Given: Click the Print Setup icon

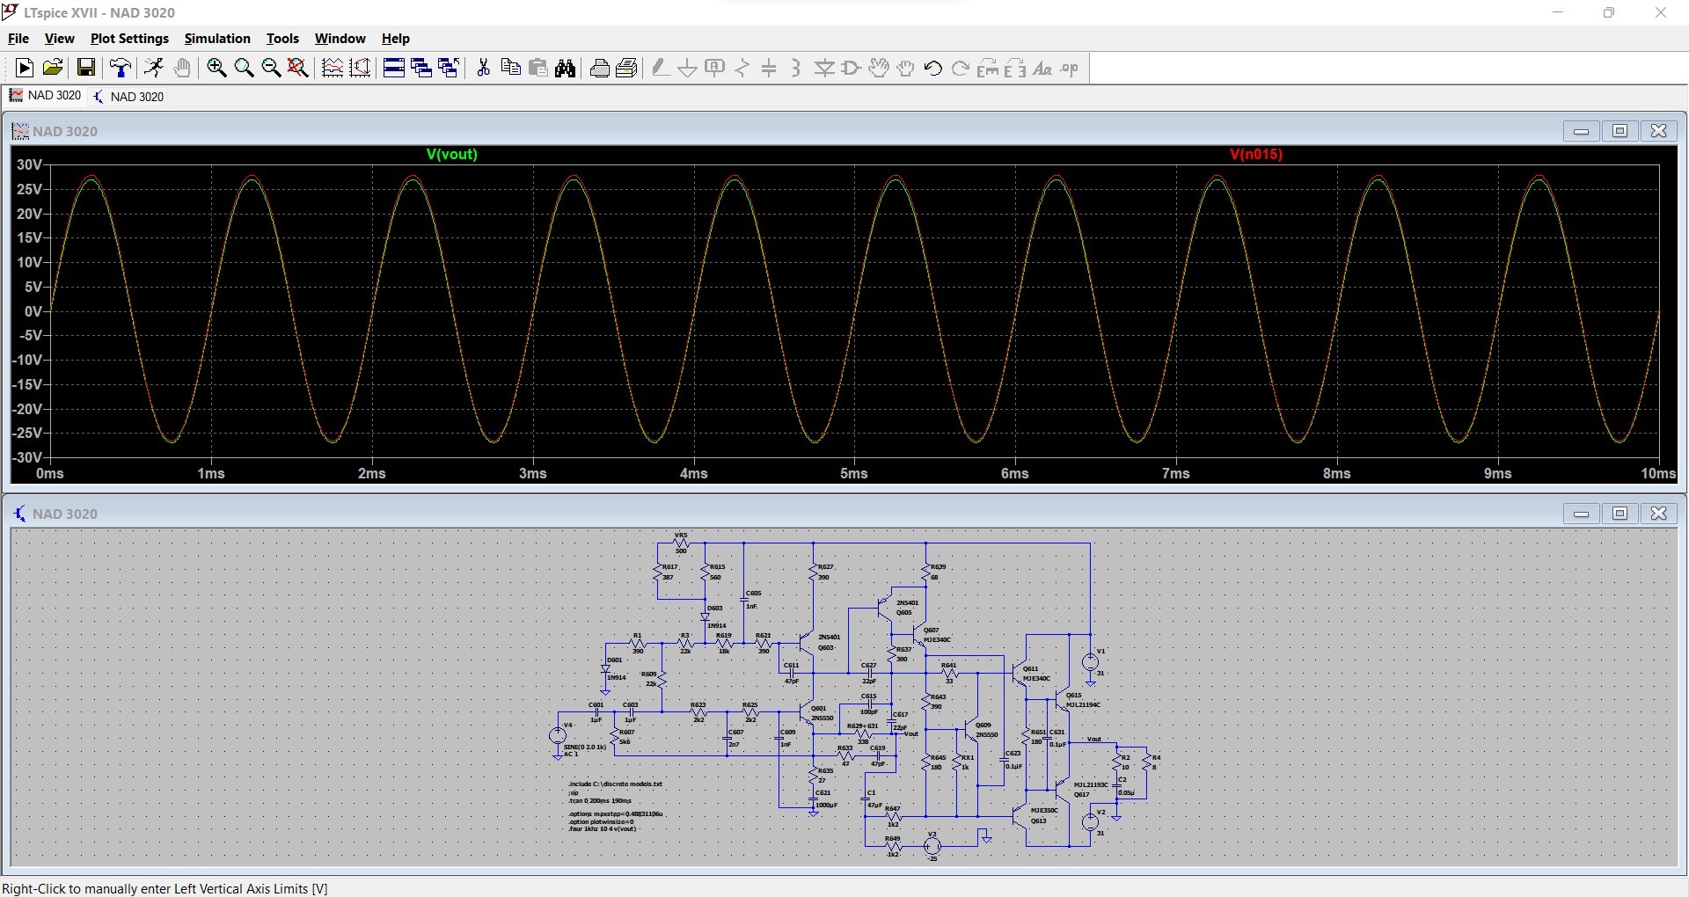Looking at the screenshot, I should 627,68.
